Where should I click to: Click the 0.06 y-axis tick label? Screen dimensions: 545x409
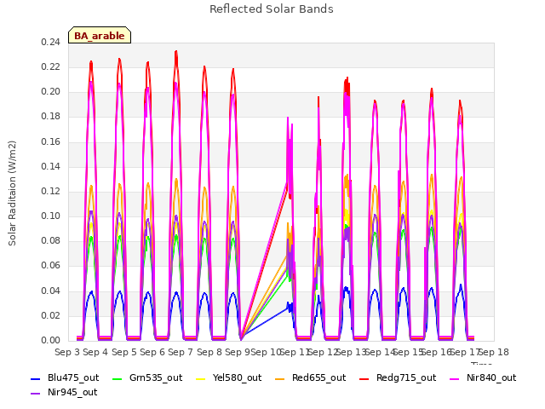[50, 266]
